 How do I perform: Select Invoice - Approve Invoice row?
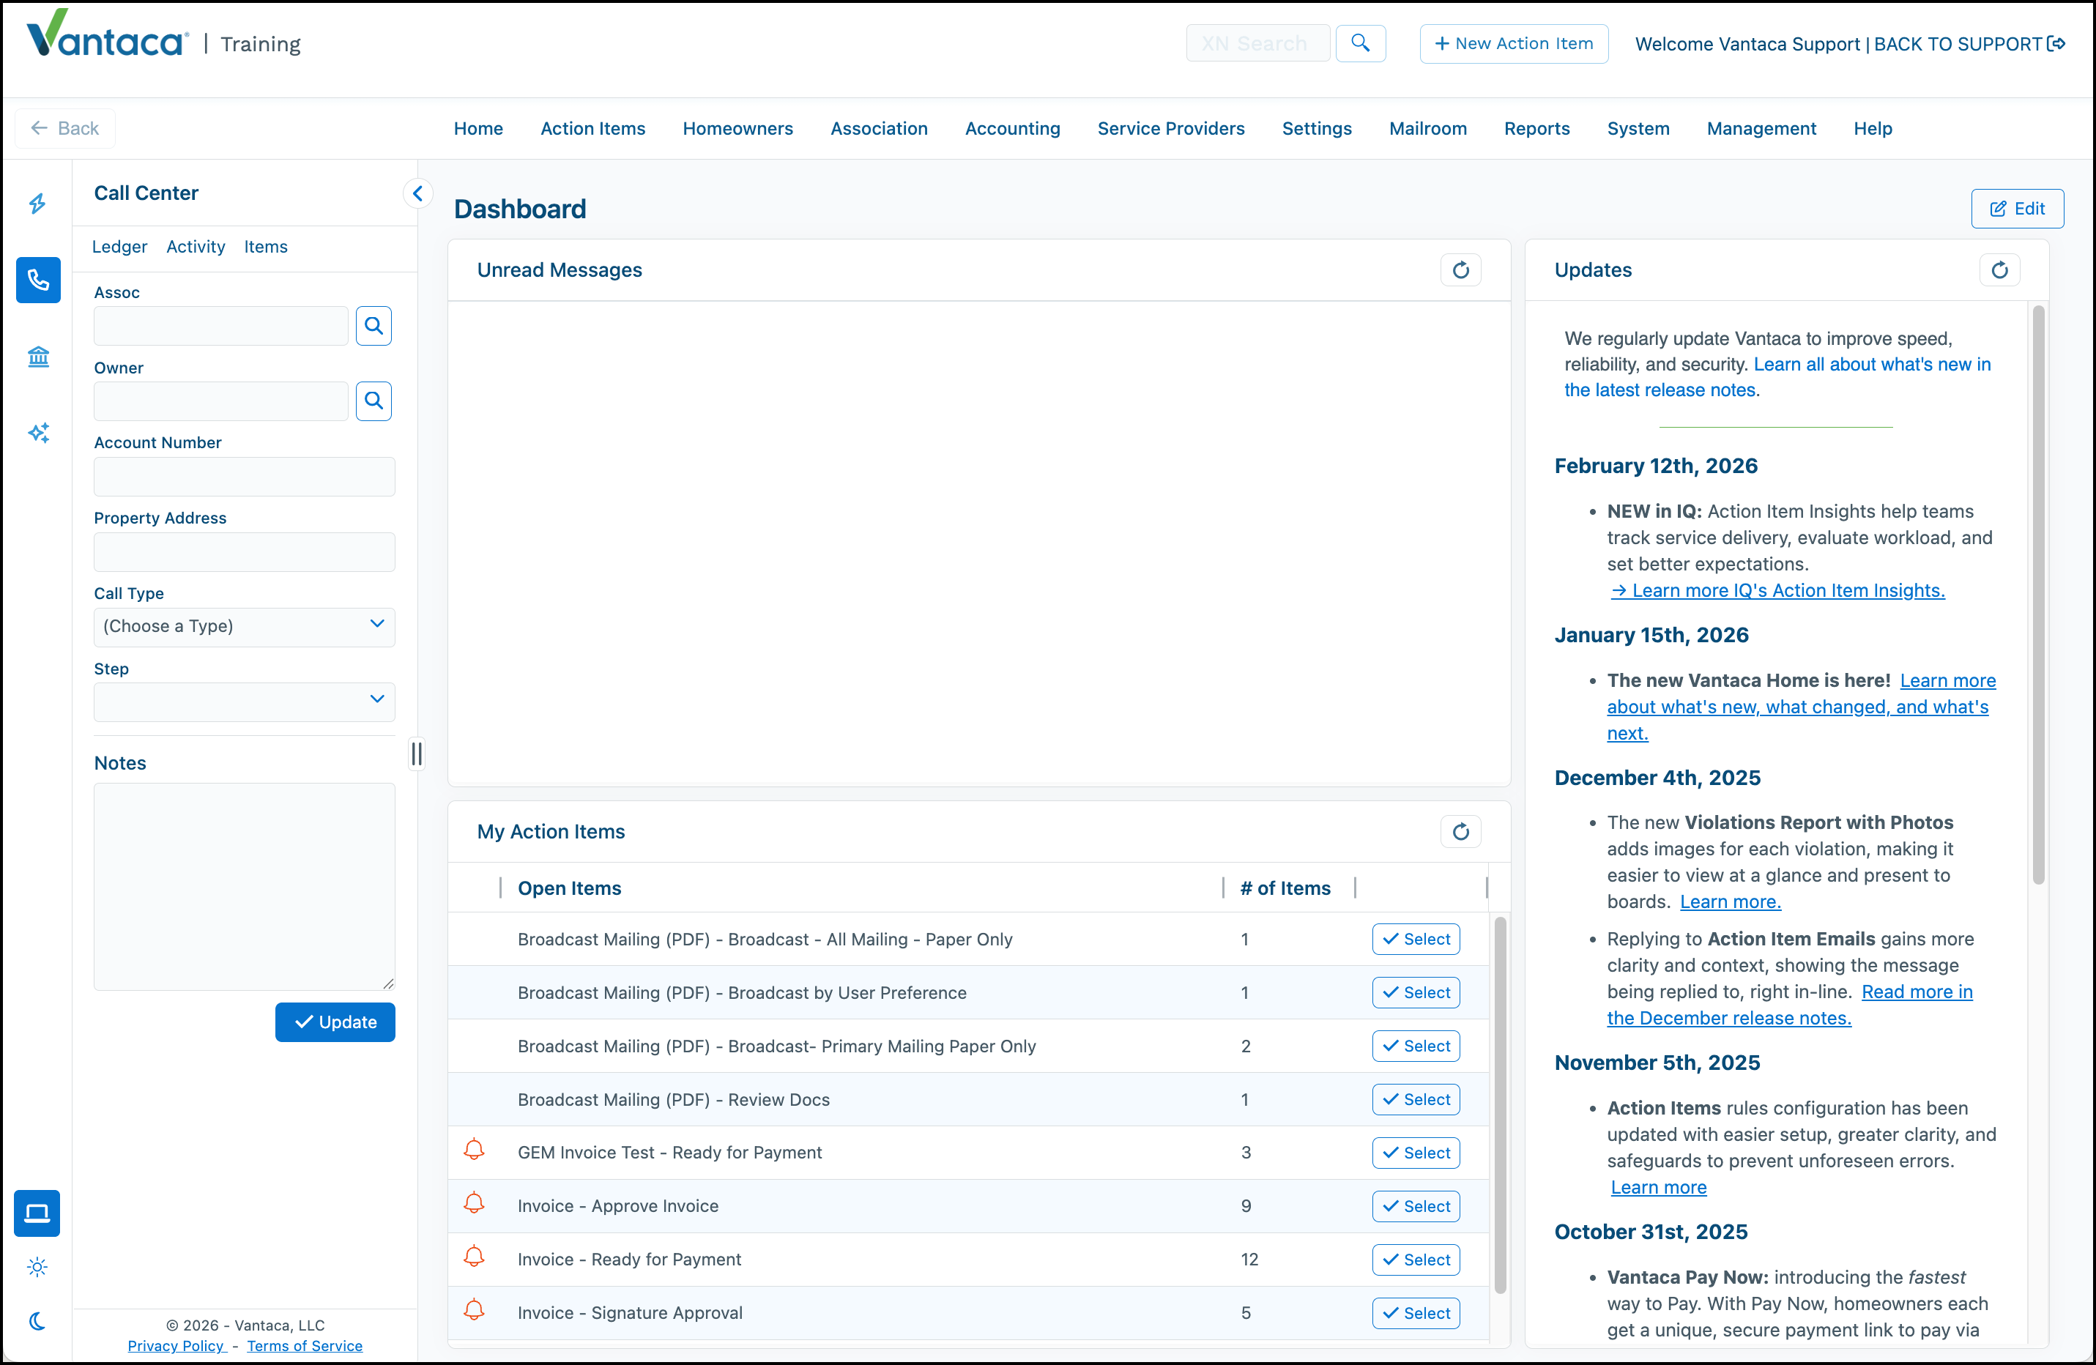(1415, 1205)
